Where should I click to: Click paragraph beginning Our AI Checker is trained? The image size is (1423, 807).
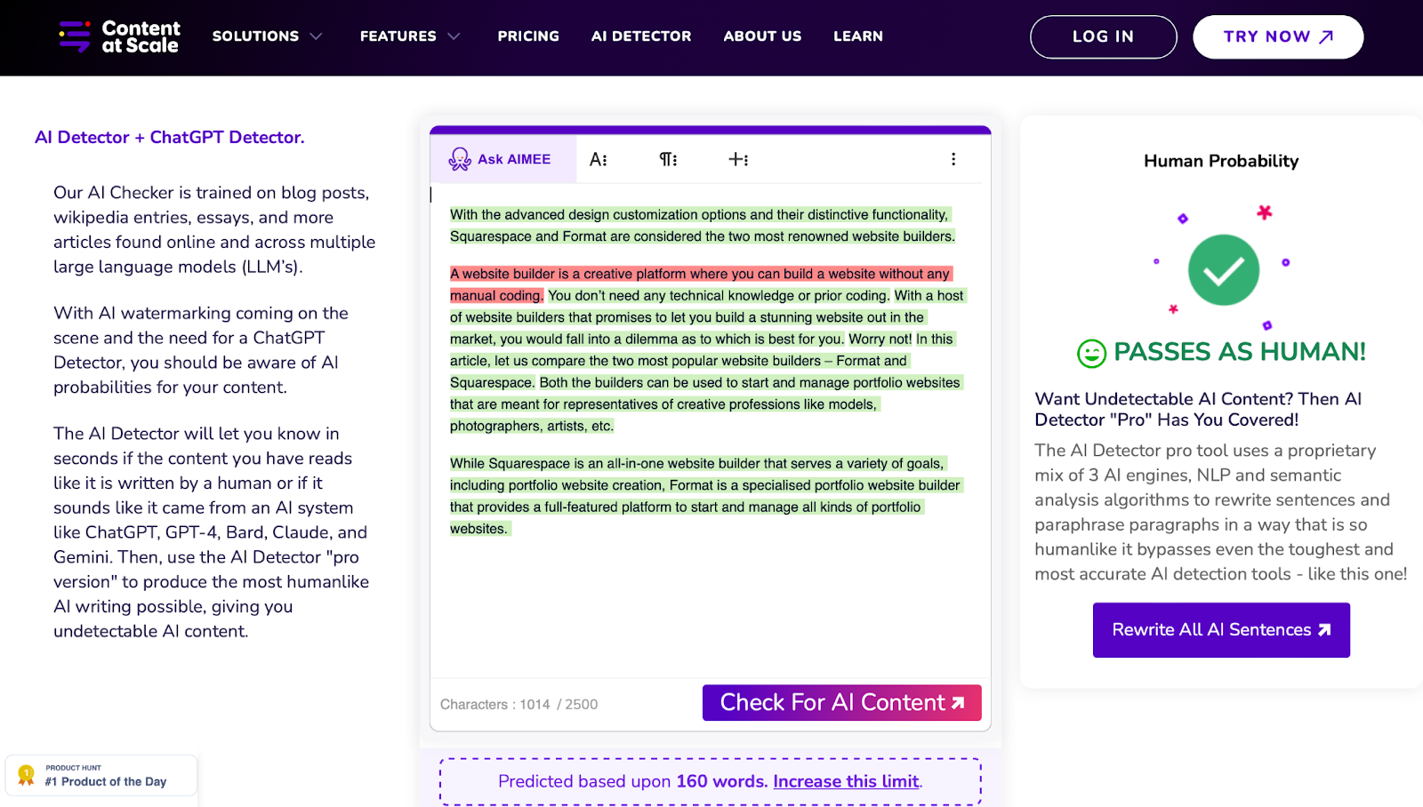coord(214,230)
